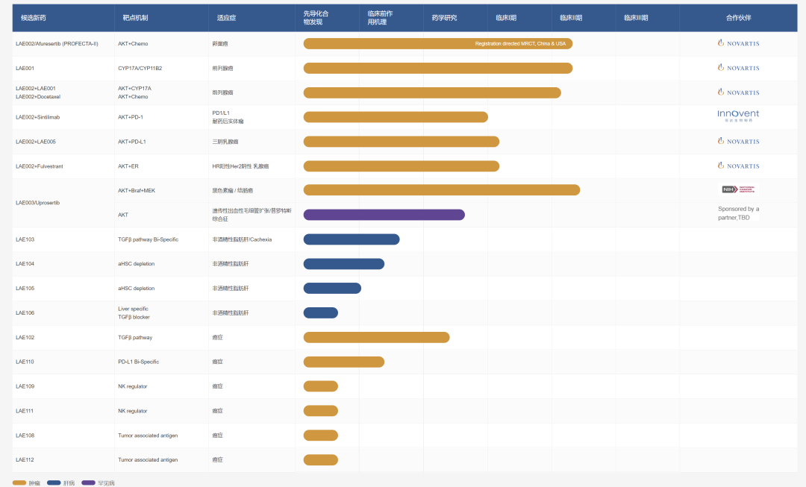Click "LAE002+Docetaxel" text
This screenshot has height=487, width=806.
click(38, 96)
